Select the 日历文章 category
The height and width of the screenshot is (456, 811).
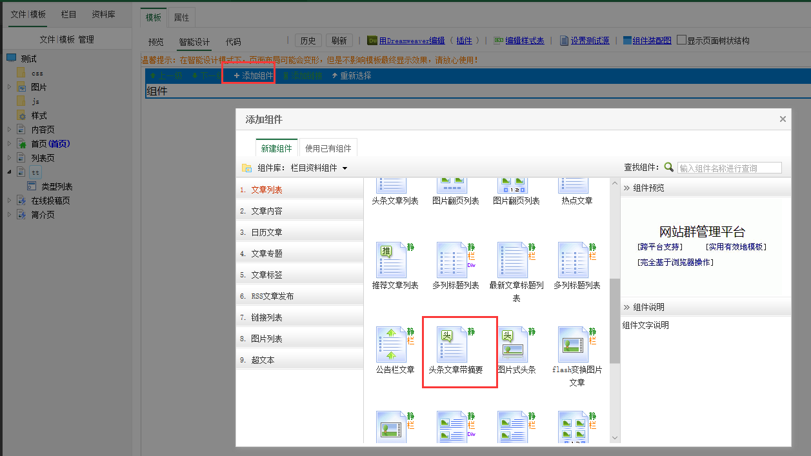(299, 232)
